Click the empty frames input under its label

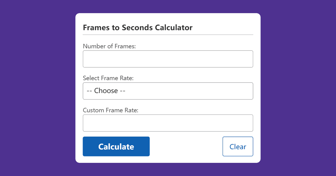pyautogui.click(x=168, y=59)
